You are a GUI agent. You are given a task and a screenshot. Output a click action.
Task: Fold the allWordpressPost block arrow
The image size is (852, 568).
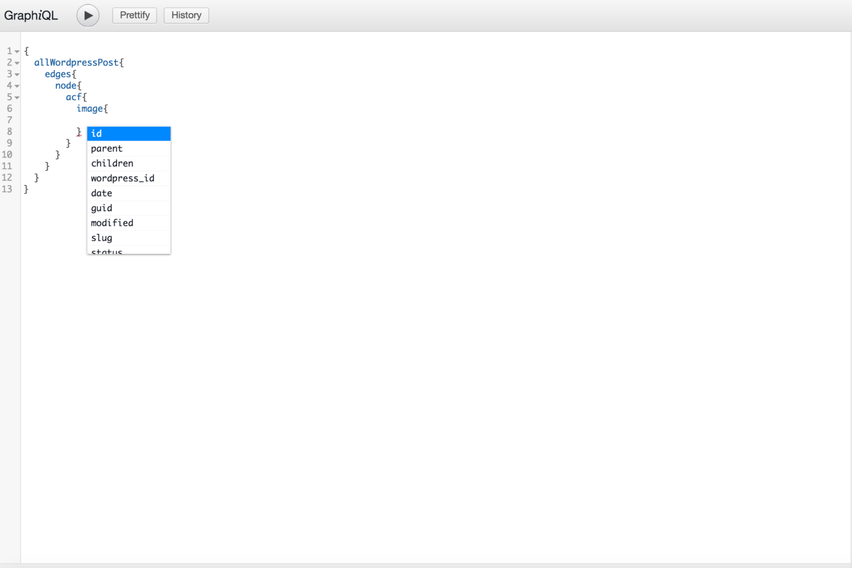pyautogui.click(x=17, y=63)
